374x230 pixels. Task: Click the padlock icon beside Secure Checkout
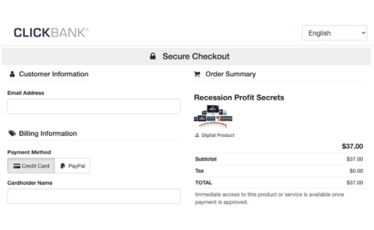[x=152, y=56]
